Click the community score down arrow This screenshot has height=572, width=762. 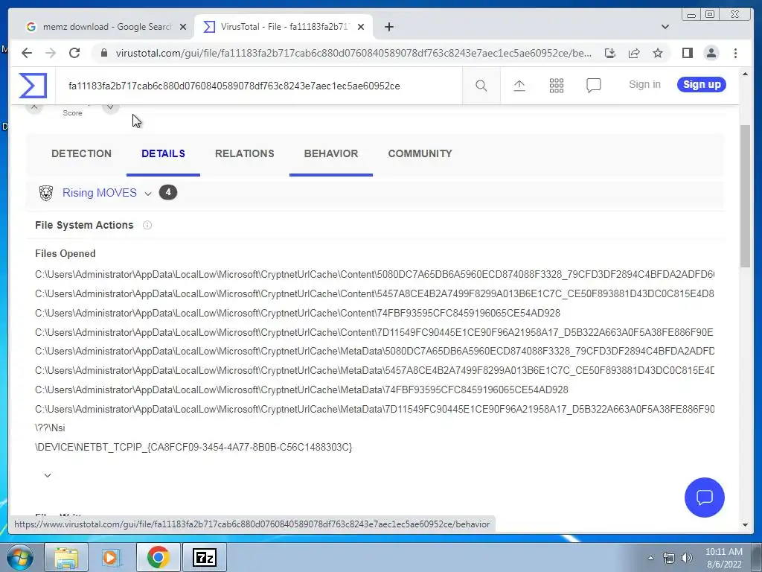[x=111, y=107]
